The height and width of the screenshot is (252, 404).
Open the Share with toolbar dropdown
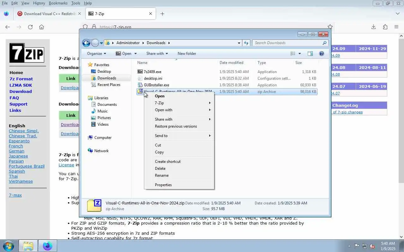pyautogui.click(x=157, y=54)
